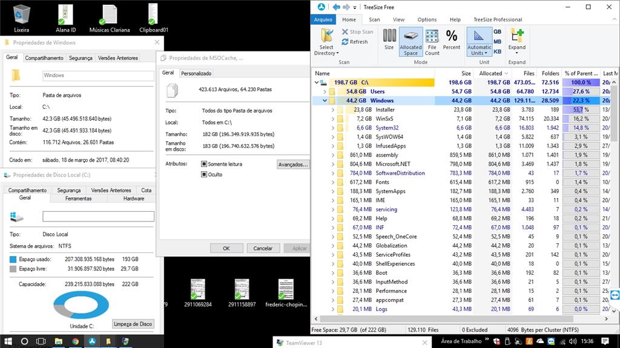Collapse the Windows folder node

325,100
